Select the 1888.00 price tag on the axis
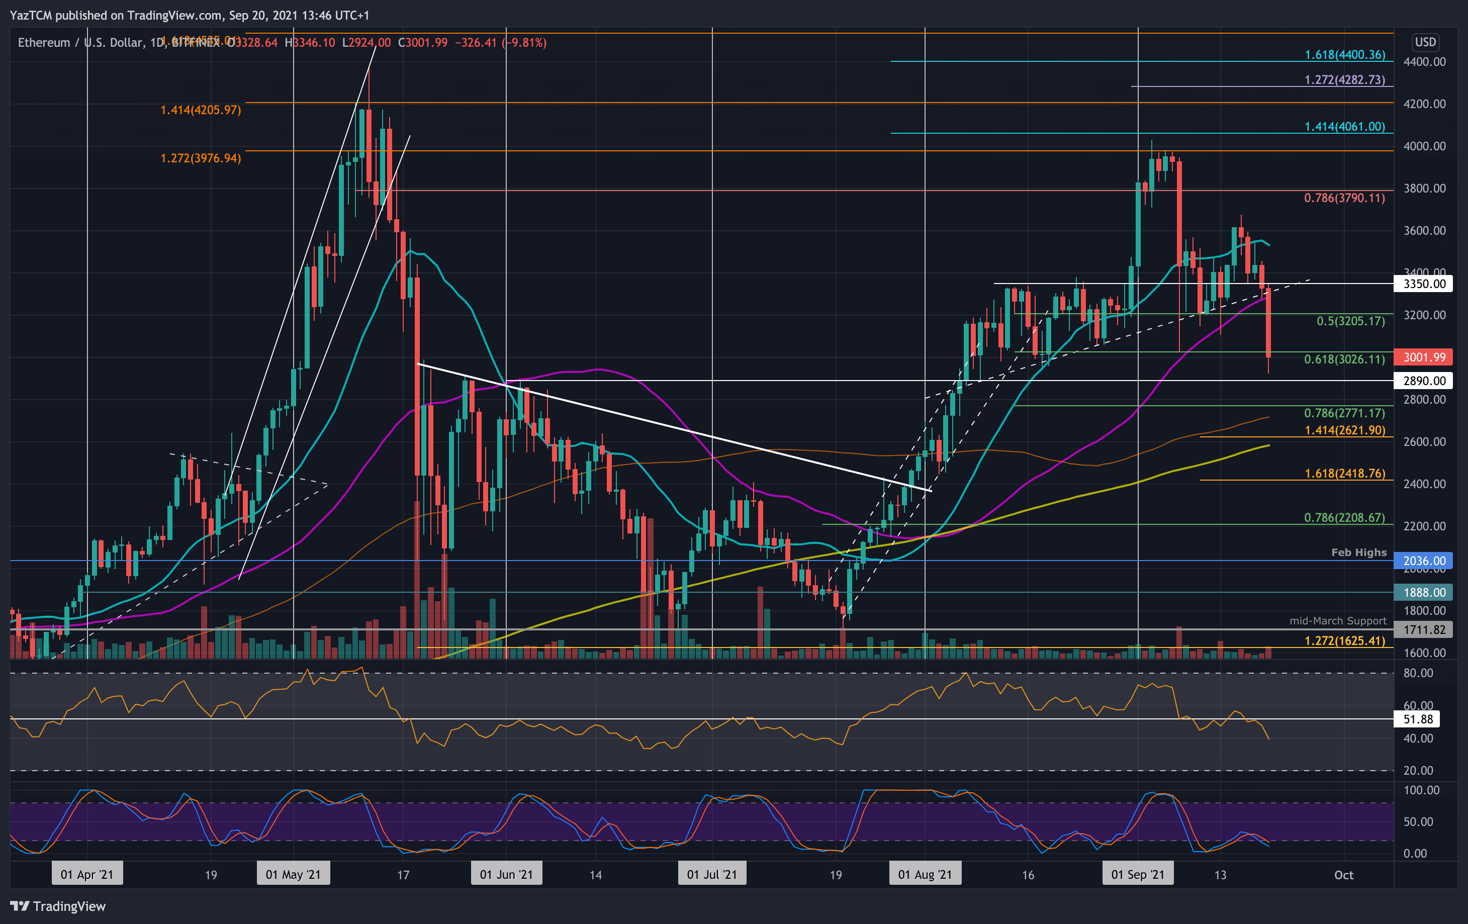The width and height of the screenshot is (1468, 924). tap(1423, 592)
